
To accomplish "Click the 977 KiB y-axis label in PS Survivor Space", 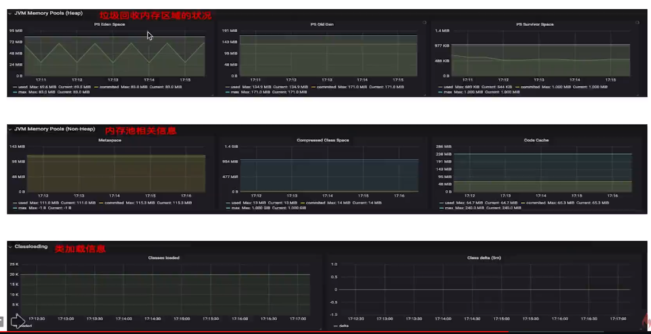I will click(x=442, y=45).
